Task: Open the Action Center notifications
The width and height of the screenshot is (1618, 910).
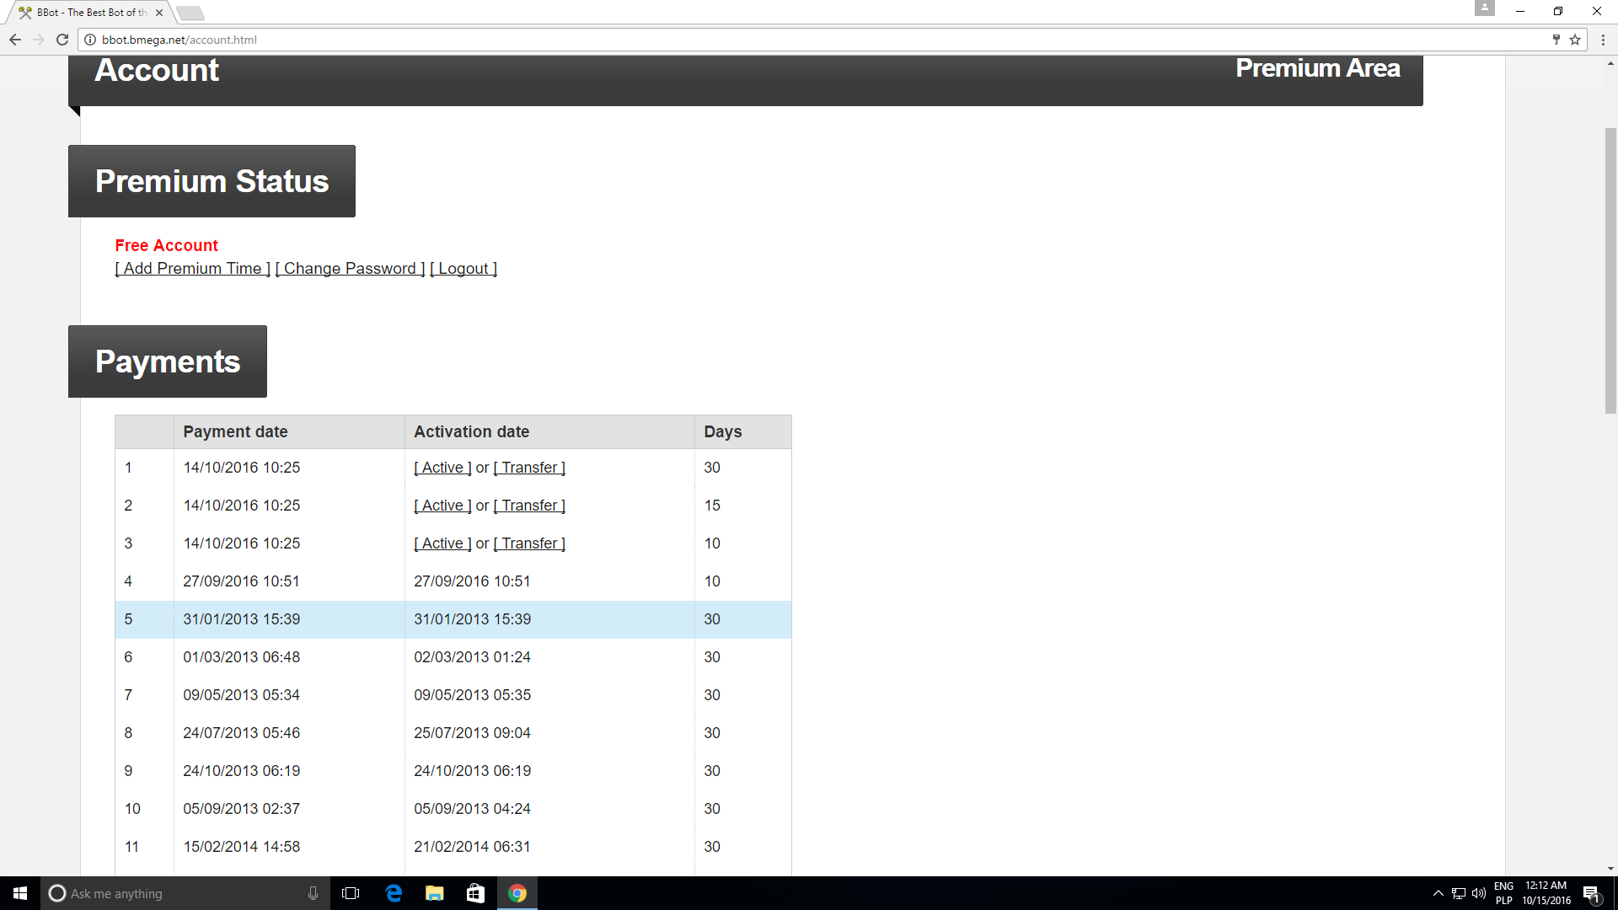Action: coord(1591,893)
